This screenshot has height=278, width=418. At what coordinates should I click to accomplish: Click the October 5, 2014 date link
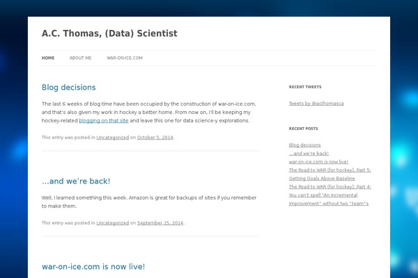(155, 138)
